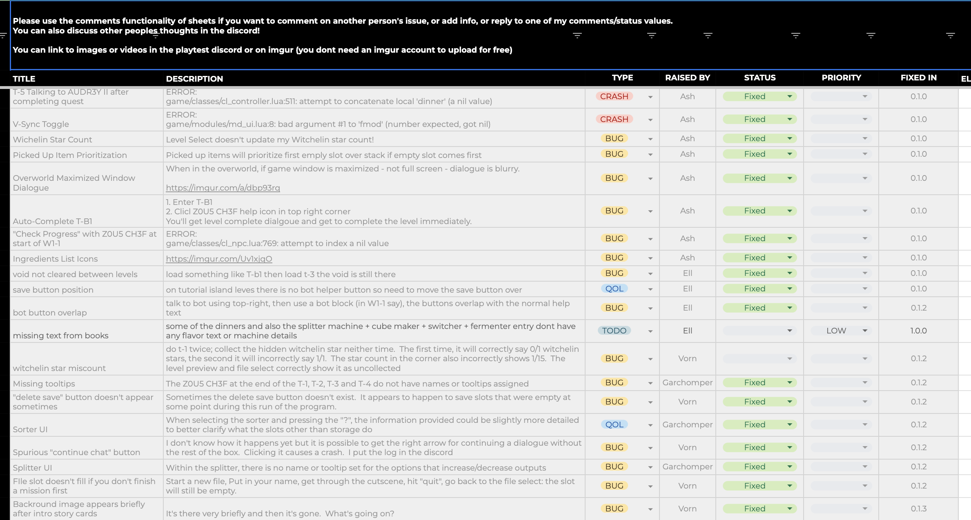Viewport: 971px width, 520px height.
Task: Click the TODO type chip
Action: (614, 331)
